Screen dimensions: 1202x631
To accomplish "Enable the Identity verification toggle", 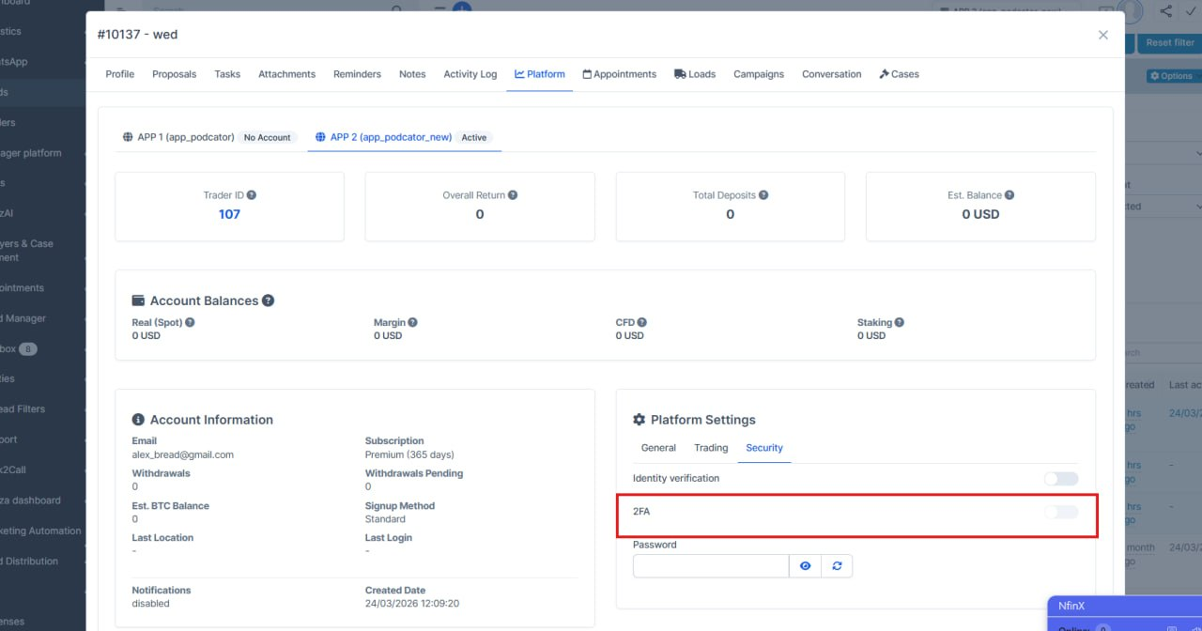I will tap(1061, 479).
